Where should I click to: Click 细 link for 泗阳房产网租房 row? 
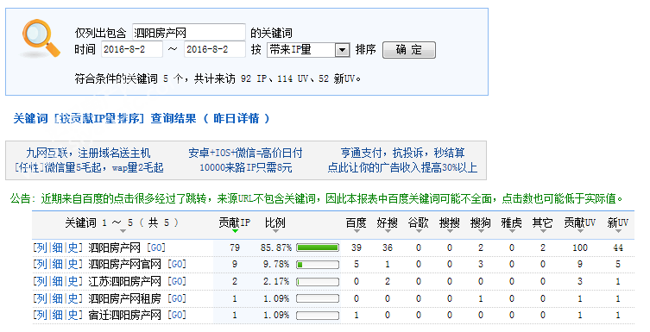[x=57, y=298]
